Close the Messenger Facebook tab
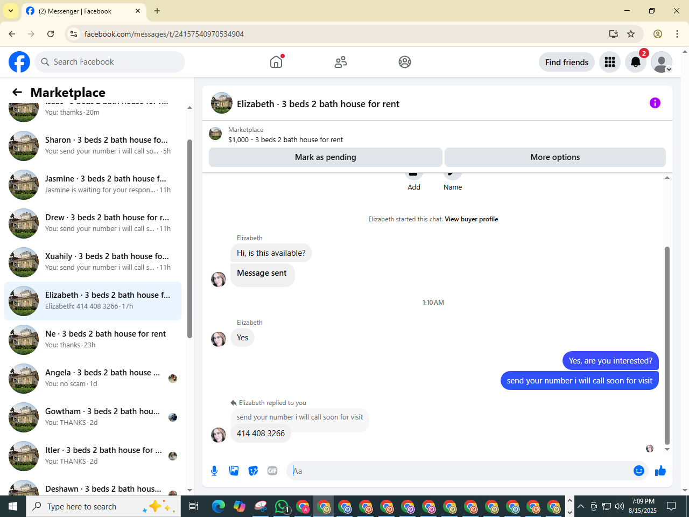This screenshot has height=517, width=689. click(138, 11)
